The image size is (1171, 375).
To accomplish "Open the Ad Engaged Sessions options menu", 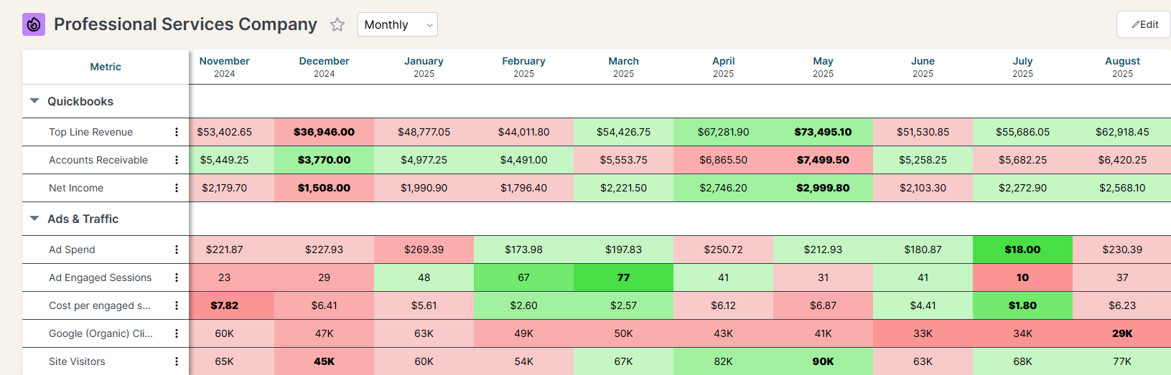I will pos(177,277).
